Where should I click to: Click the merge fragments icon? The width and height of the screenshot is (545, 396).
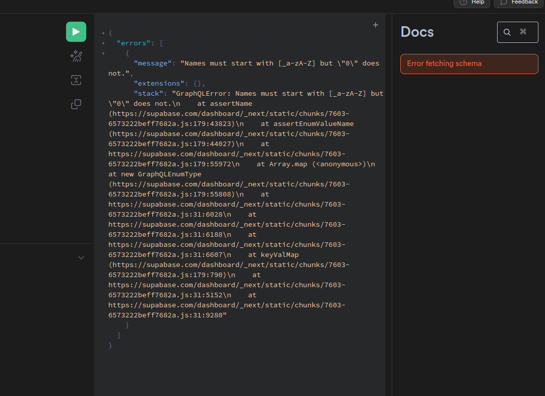(76, 80)
